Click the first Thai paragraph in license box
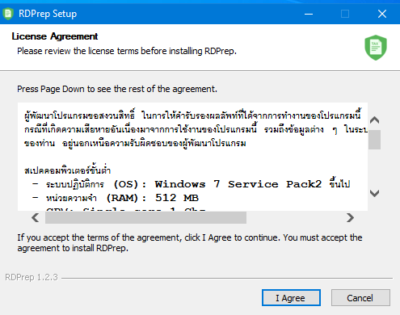 [x=196, y=129]
